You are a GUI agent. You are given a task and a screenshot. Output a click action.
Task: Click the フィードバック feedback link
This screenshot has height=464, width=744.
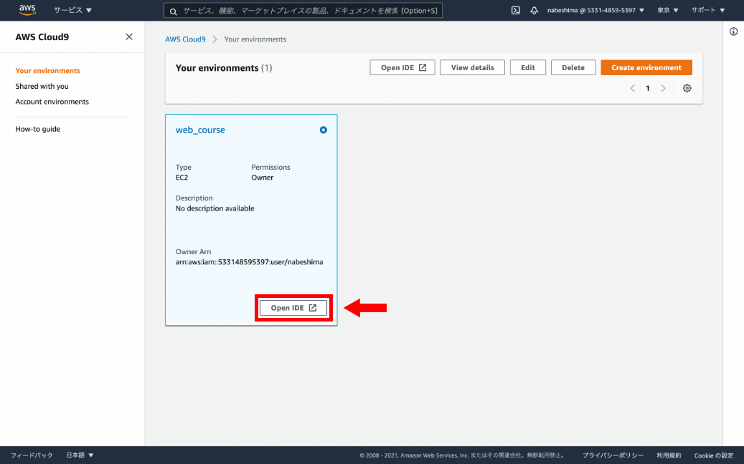click(x=32, y=455)
